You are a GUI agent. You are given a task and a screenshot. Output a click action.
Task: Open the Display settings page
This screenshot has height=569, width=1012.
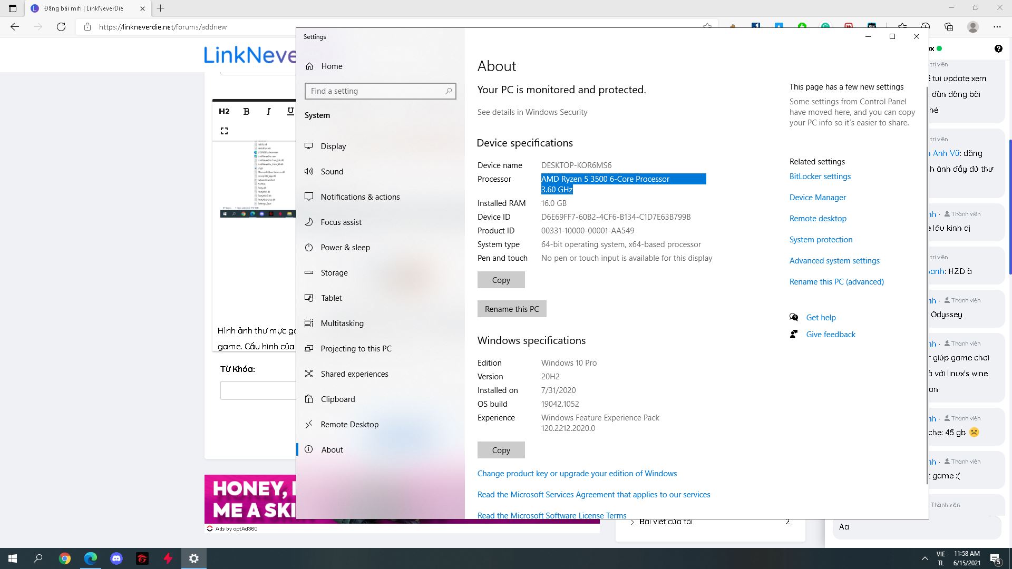click(x=333, y=146)
